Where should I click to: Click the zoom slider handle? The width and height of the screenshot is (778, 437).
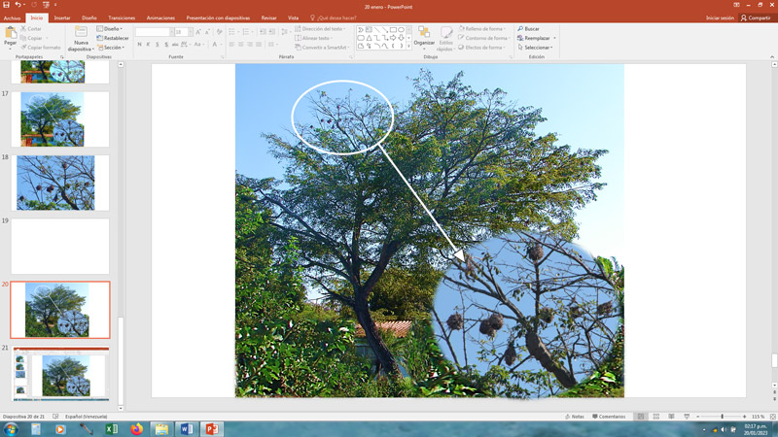point(722,417)
